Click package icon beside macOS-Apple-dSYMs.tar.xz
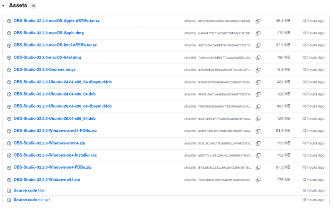This screenshot has height=209, width=333. 9,21
